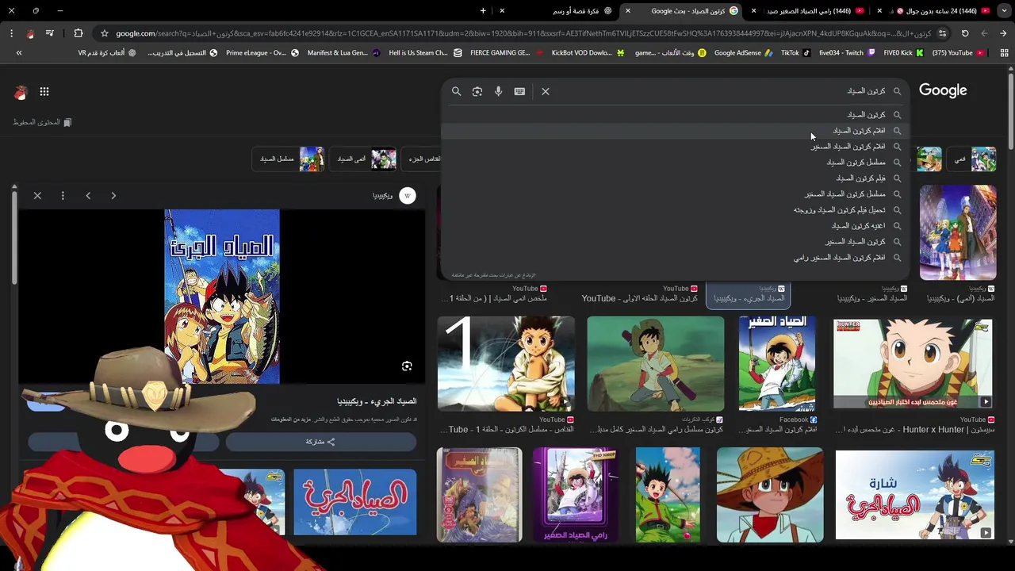Open the Google account avatar
The height and width of the screenshot is (571, 1015).
21,92
